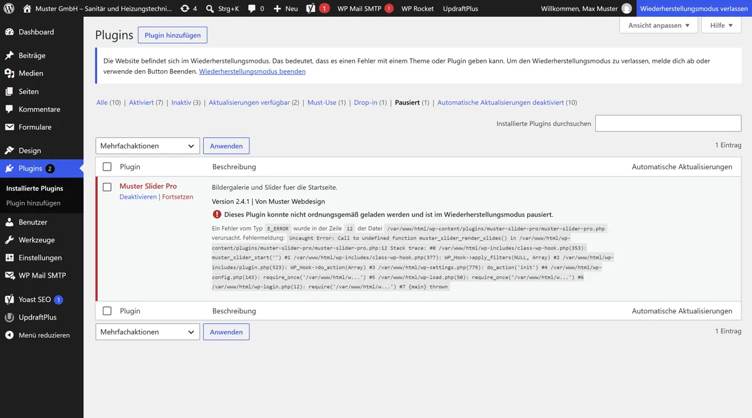Open the WordPress logo menu
The height and width of the screenshot is (418, 752).
click(x=9, y=9)
